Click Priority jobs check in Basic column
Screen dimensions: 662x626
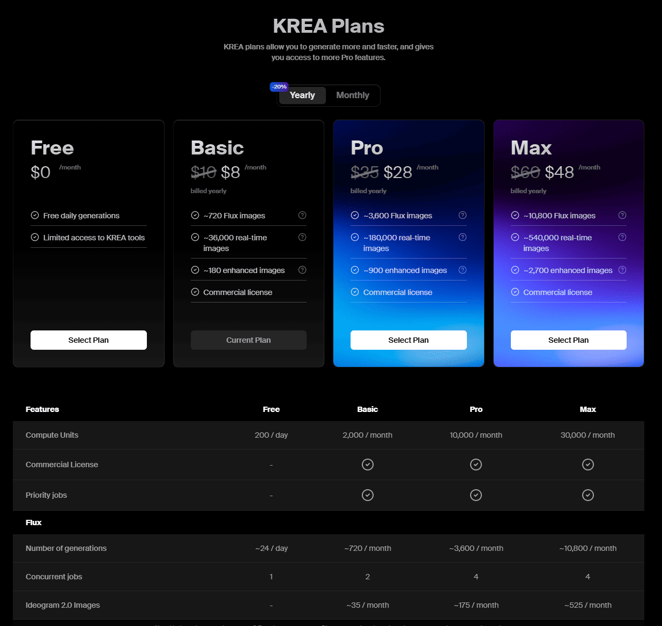368,495
